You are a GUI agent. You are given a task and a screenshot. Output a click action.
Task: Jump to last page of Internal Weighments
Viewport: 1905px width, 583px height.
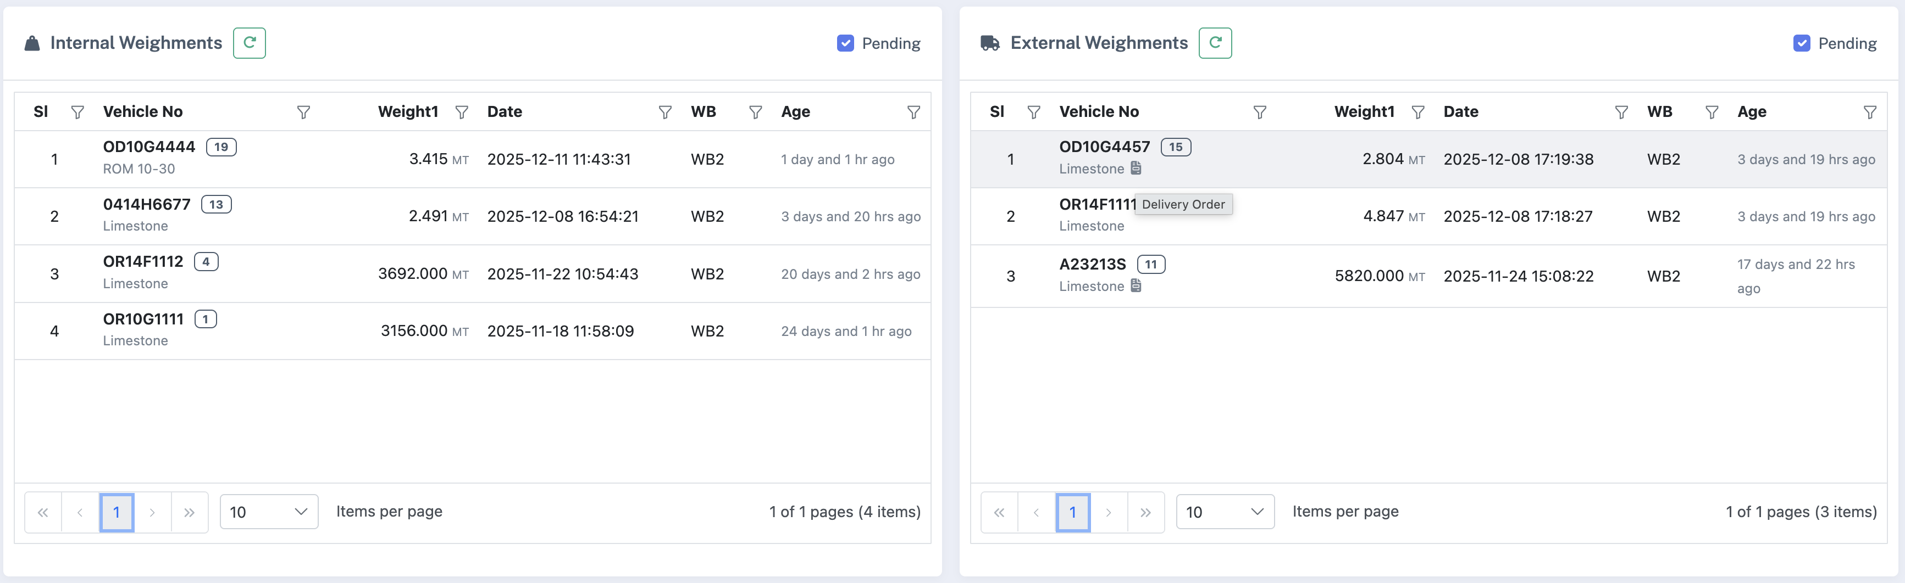(x=189, y=512)
